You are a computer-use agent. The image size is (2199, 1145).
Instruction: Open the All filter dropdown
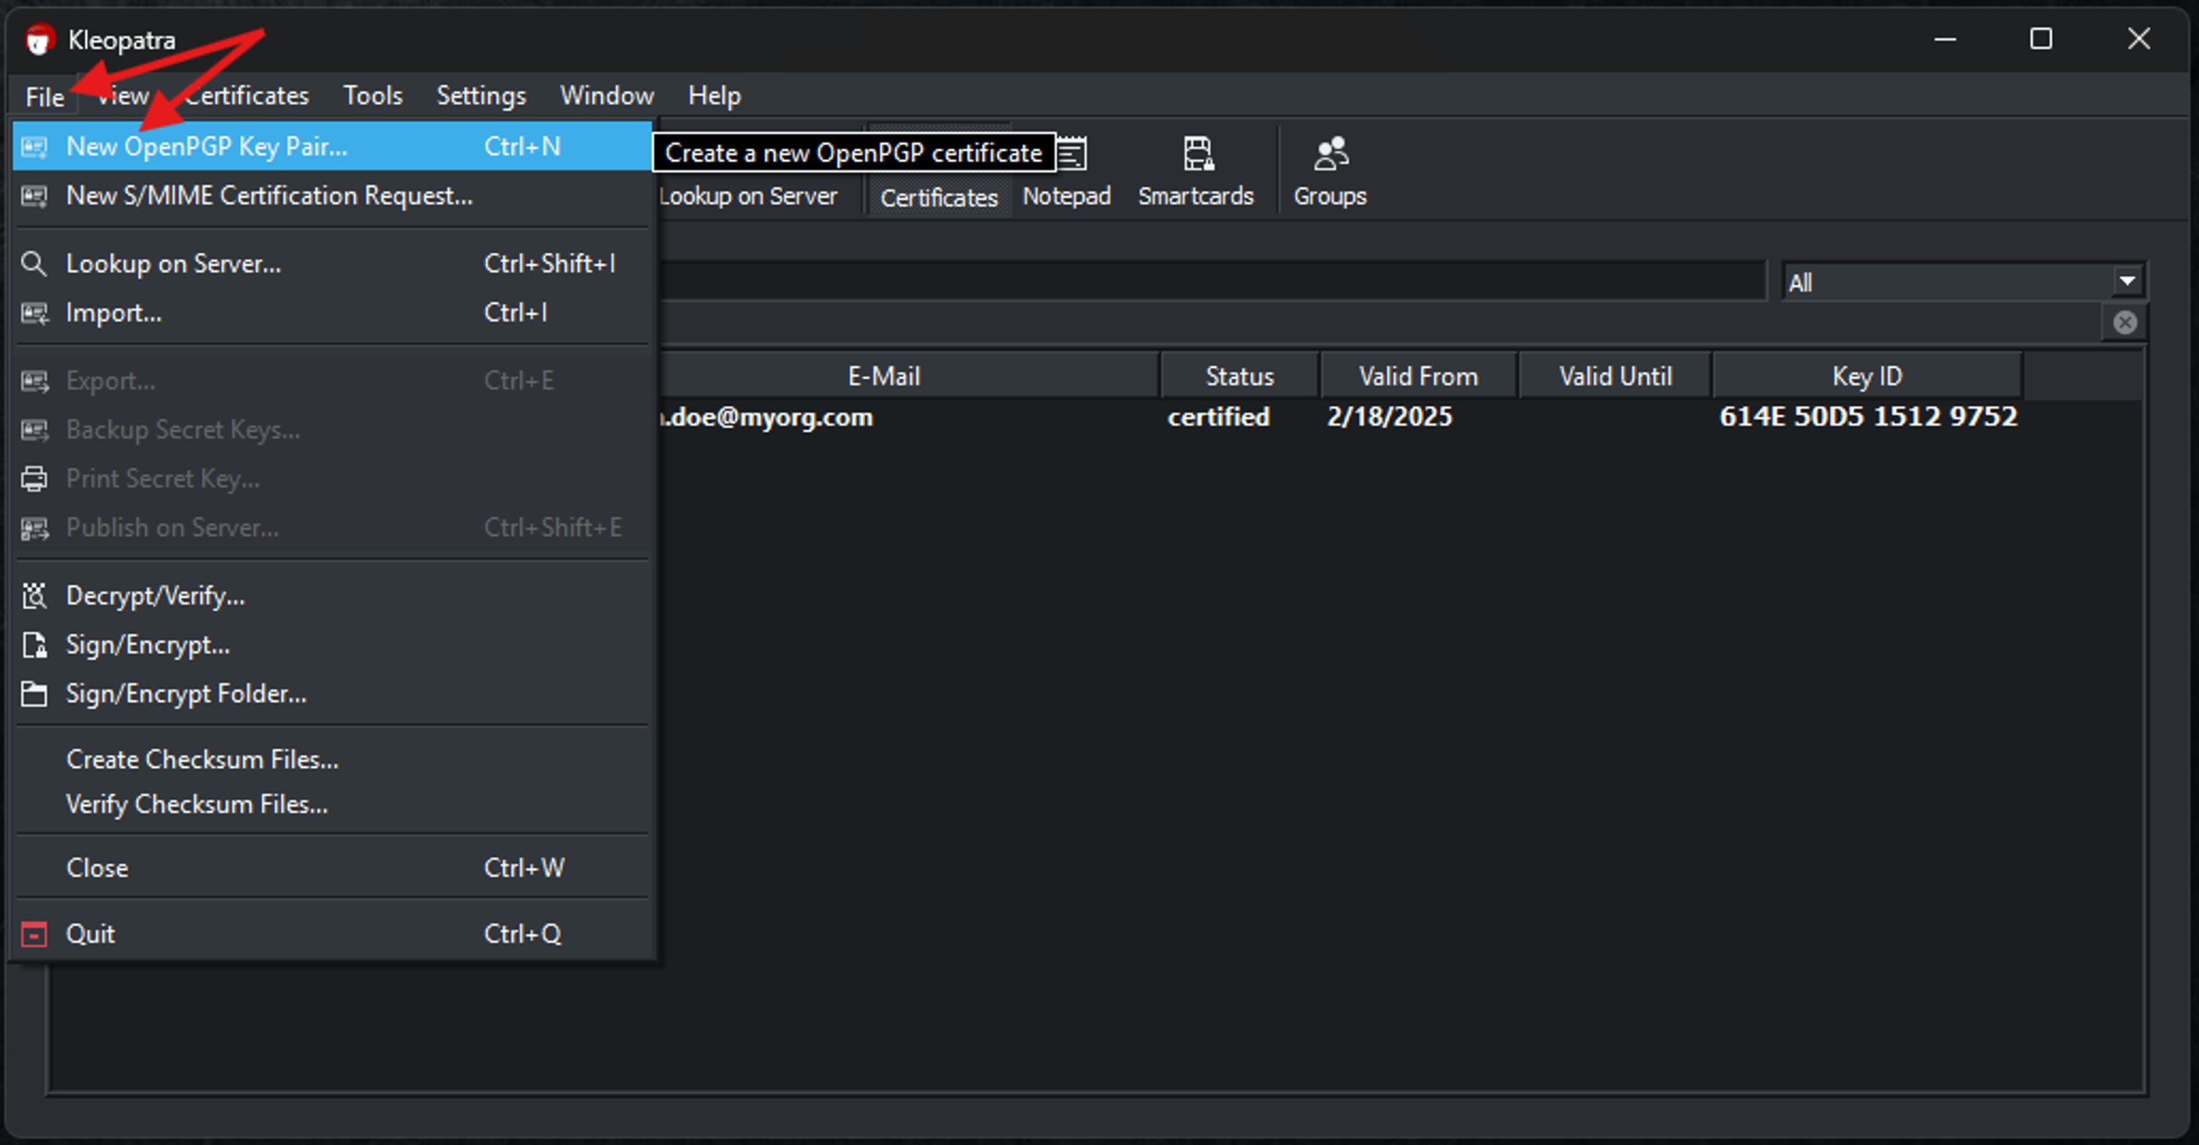tap(1964, 282)
